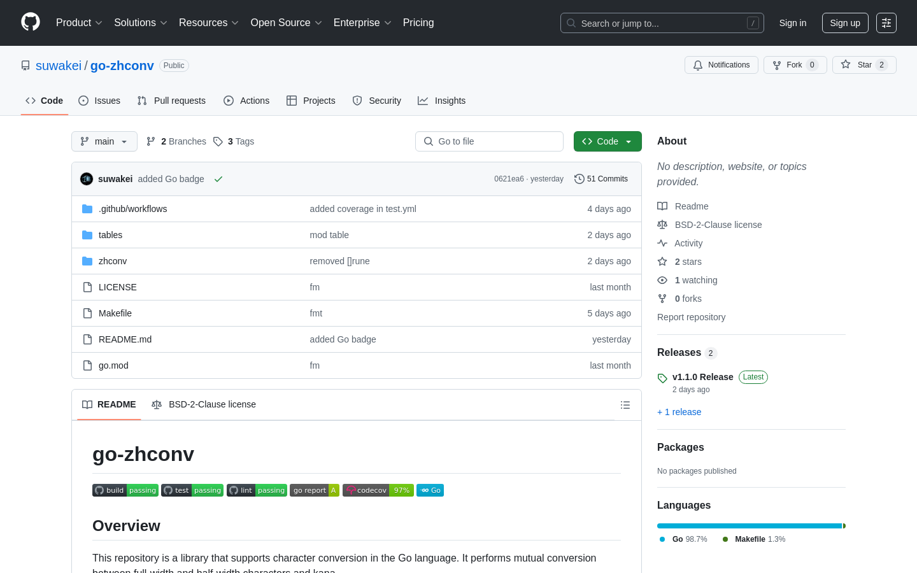The height and width of the screenshot is (573, 917).
Task: Open the green Code dropdown button
Action: (x=608, y=141)
